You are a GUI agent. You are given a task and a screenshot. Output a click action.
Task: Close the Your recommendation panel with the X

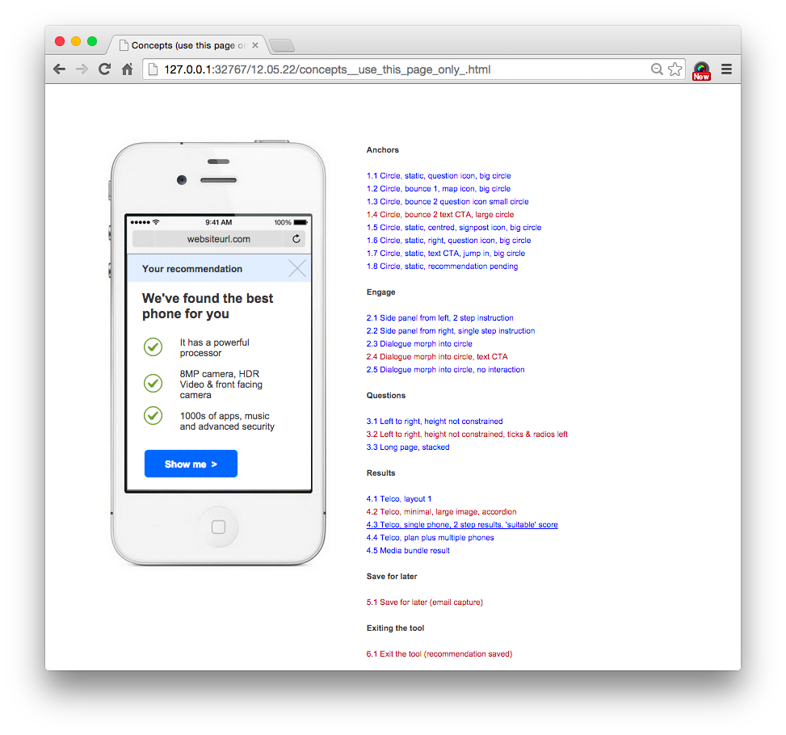click(297, 269)
